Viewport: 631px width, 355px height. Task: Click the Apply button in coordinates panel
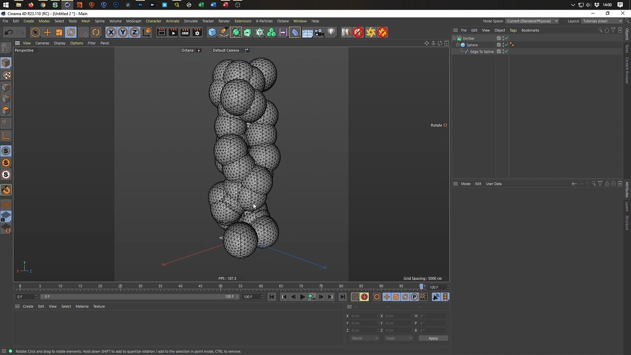433,338
